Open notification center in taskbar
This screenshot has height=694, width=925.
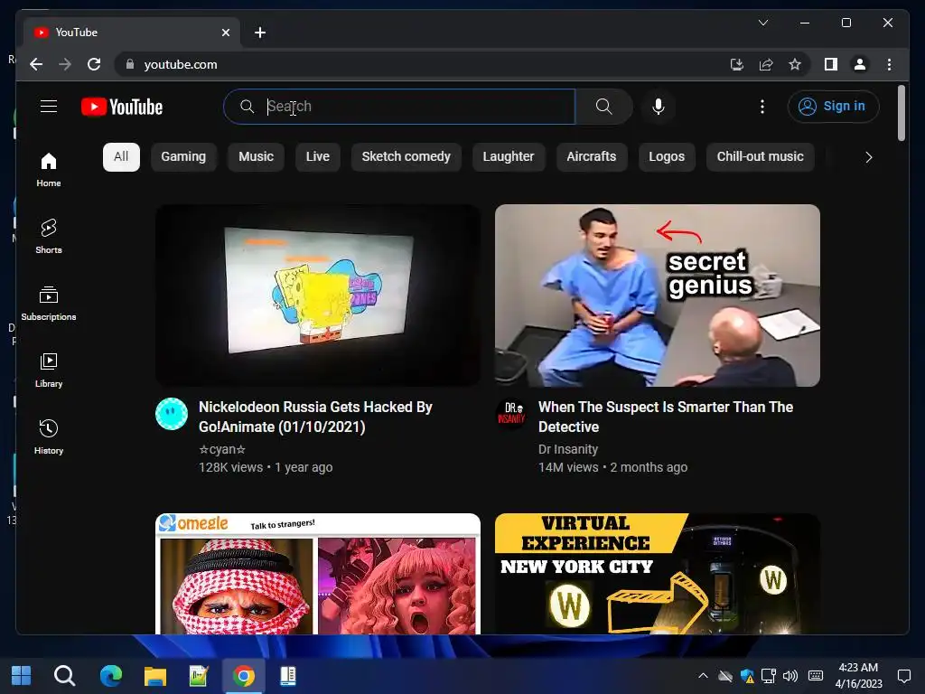coord(903,676)
